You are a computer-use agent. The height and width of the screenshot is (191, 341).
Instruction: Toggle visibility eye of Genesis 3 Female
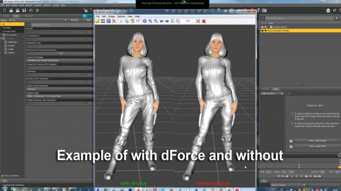(x=262, y=30)
